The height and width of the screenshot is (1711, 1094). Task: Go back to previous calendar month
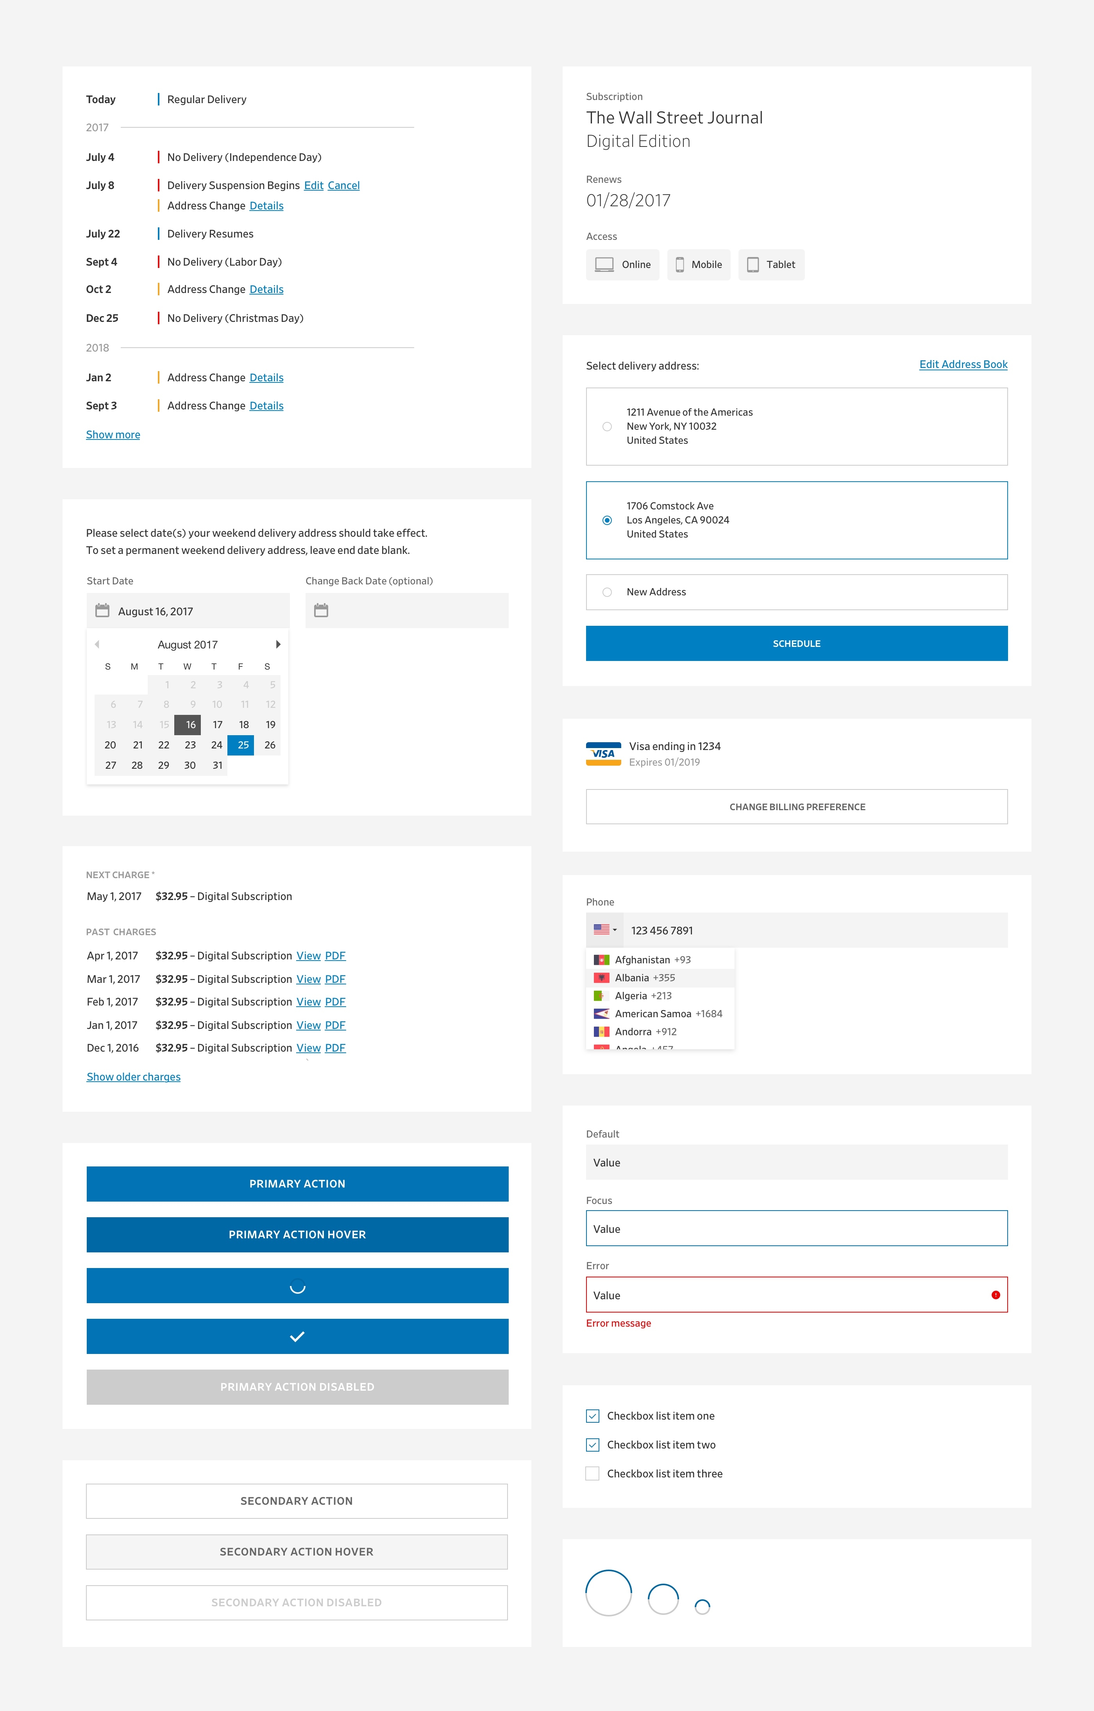tap(98, 644)
